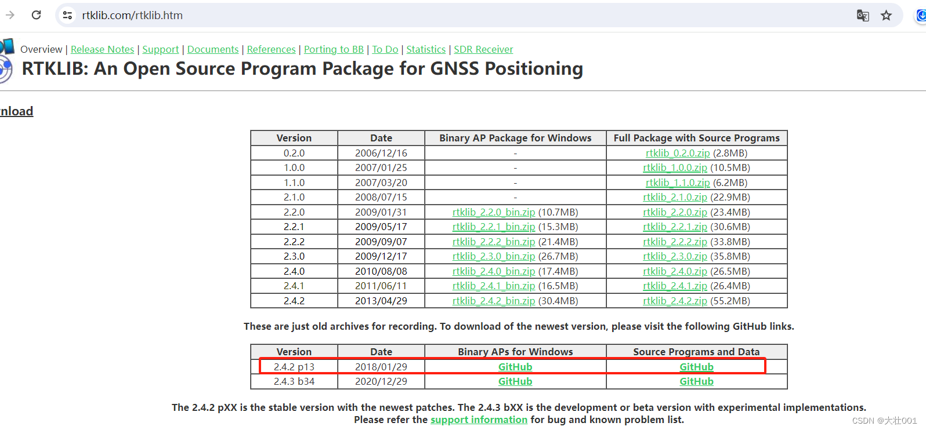Image resolution: width=926 pixels, height=430 pixels.
Task: Download rtklib_2.2.2_bin.zip
Action: [x=494, y=242]
